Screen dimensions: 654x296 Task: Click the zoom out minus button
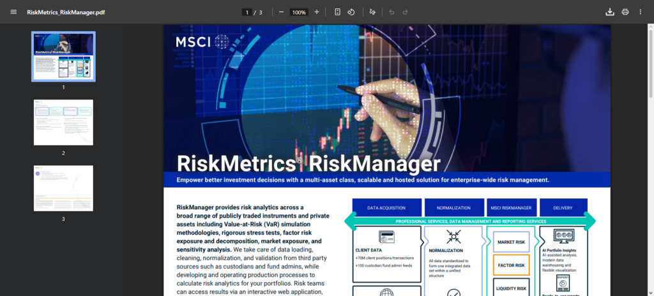coord(281,12)
